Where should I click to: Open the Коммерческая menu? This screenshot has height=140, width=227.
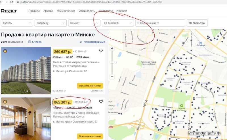pos(66,11)
